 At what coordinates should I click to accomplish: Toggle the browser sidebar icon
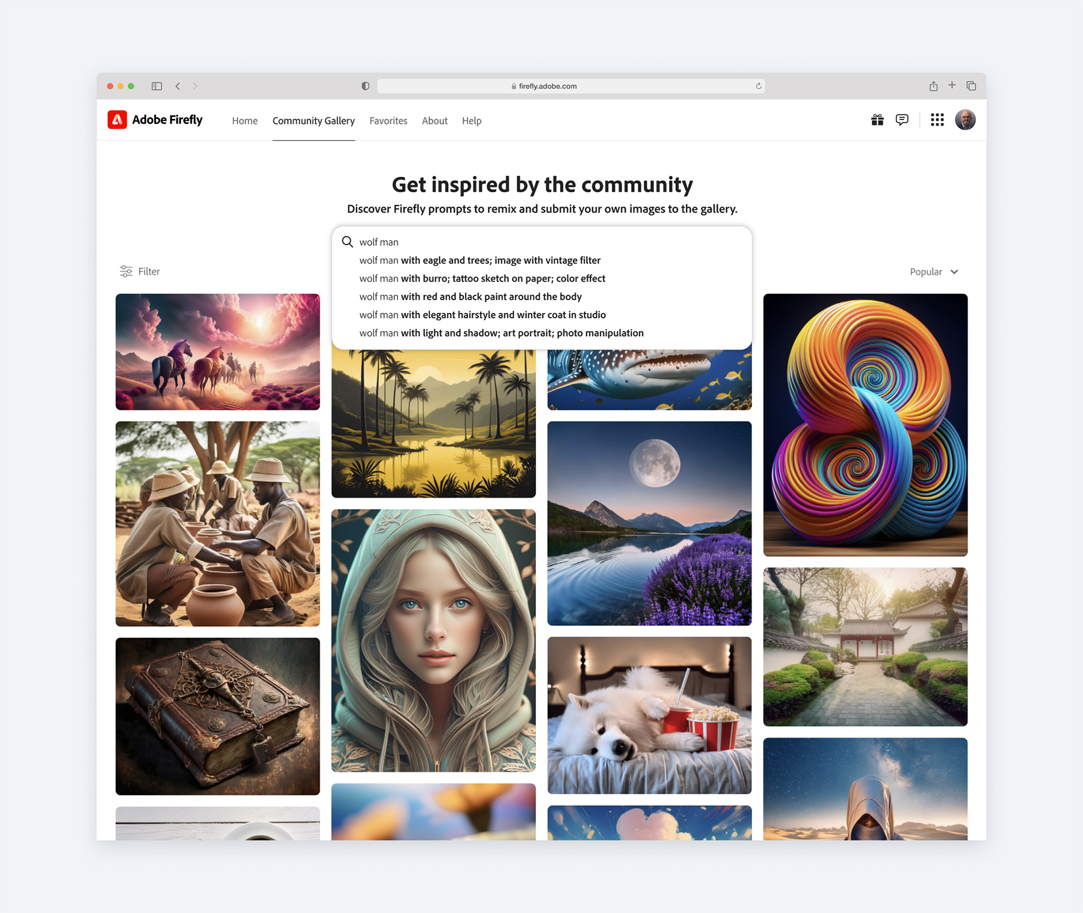(x=157, y=86)
